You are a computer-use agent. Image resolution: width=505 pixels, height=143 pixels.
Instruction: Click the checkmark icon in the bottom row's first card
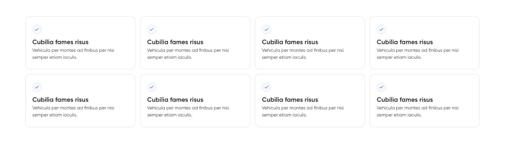(37, 87)
